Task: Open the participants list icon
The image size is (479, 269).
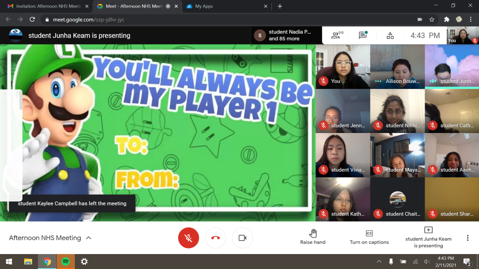Action: (337, 35)
